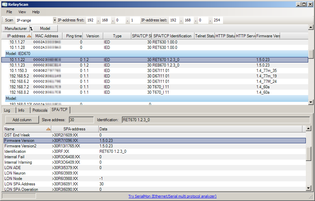Click the Identification text field
315x201 pixels.
[216, 120]
